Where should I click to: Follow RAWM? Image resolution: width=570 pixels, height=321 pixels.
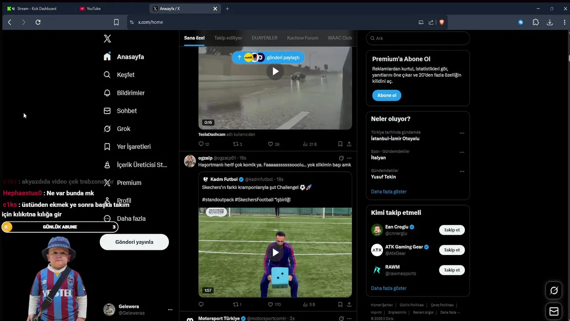452,270
